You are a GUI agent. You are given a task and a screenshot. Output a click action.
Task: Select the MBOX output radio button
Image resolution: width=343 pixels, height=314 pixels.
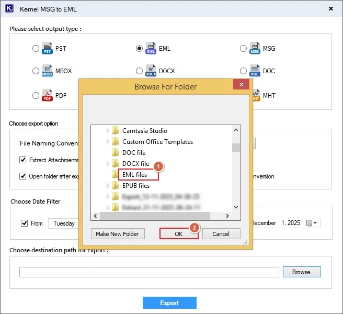click(x=36, y=71)
